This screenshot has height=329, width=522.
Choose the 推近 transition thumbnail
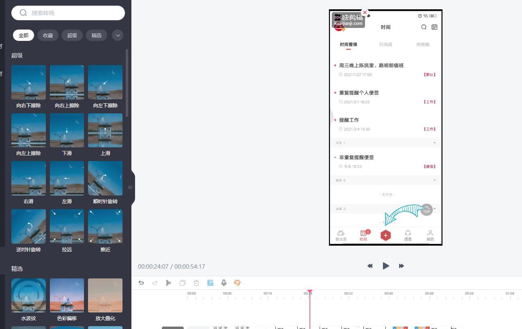pos(105,226)
